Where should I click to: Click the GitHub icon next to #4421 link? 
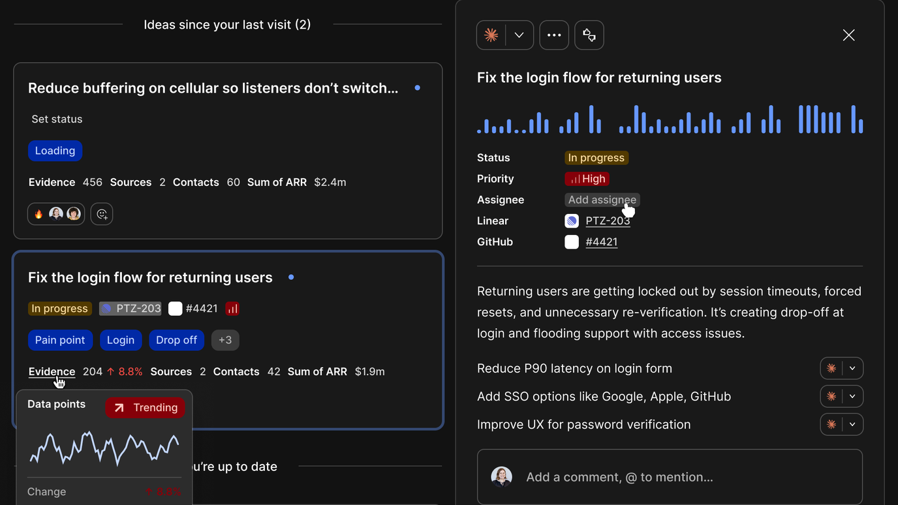pyautogui.click(x=572, y=241)
